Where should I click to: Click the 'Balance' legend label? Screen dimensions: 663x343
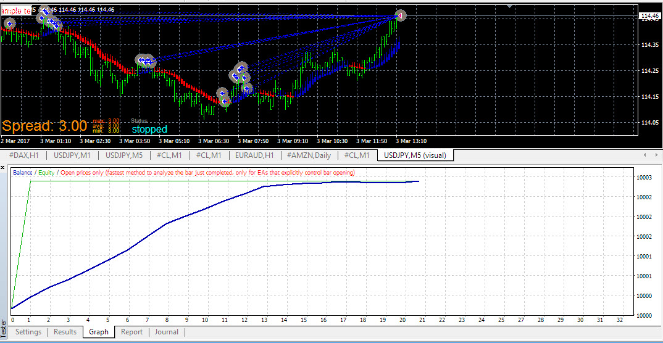click(23, 172)
